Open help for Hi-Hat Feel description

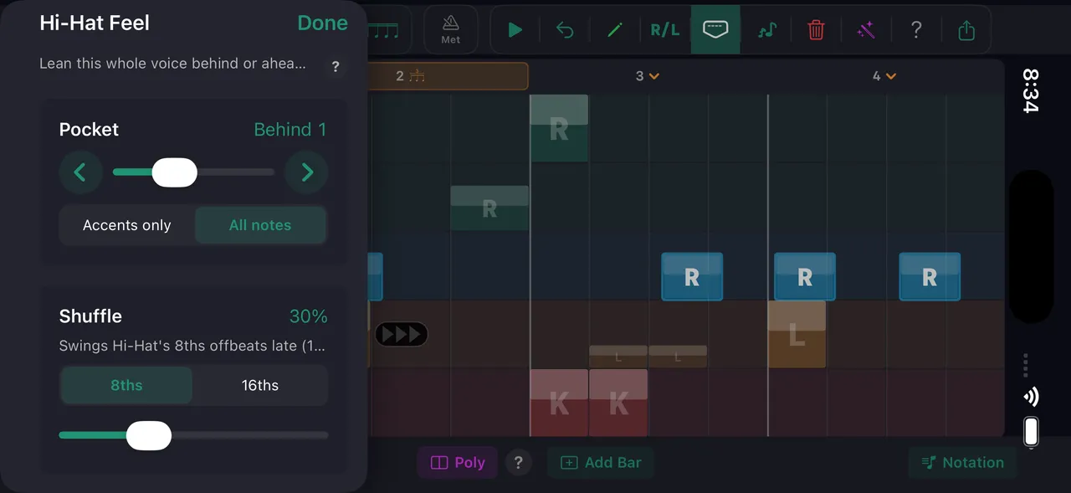click(x=336, y=66)
